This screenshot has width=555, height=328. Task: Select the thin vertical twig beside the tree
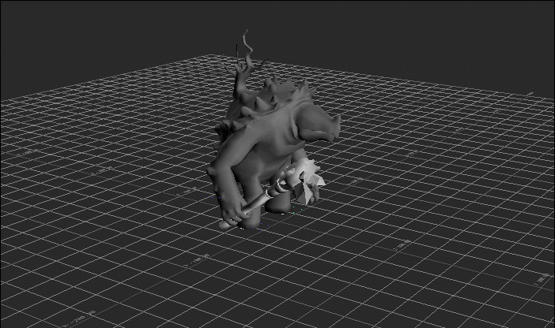coord(235,54)
